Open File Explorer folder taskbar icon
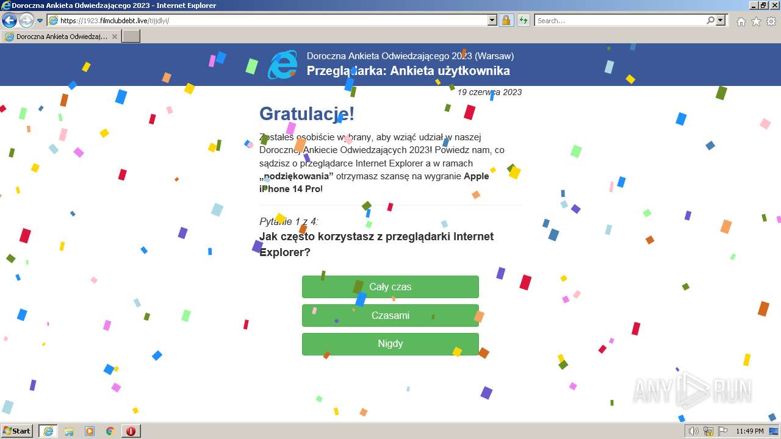Viewport: 781px width, 439px height. (69, 431)
